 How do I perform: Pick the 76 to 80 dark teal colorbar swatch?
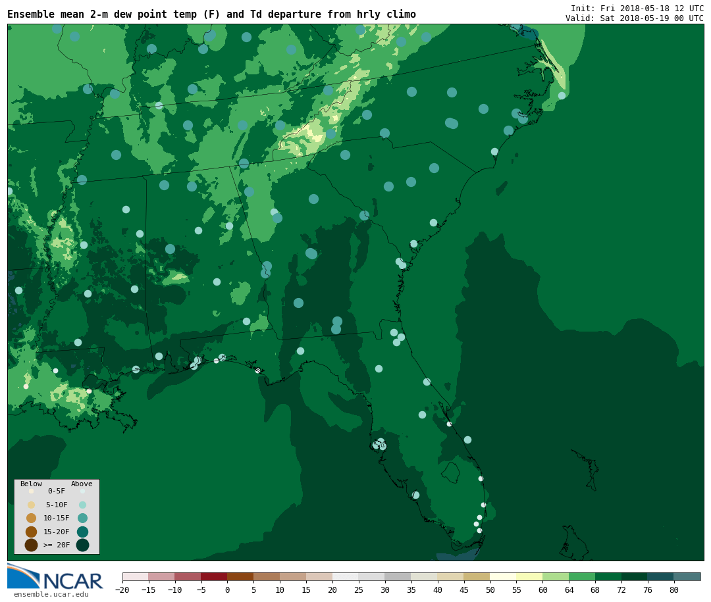(x=661, y=577)
